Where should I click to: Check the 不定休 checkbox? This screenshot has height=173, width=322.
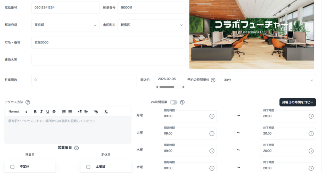click(x=12, y=167)
